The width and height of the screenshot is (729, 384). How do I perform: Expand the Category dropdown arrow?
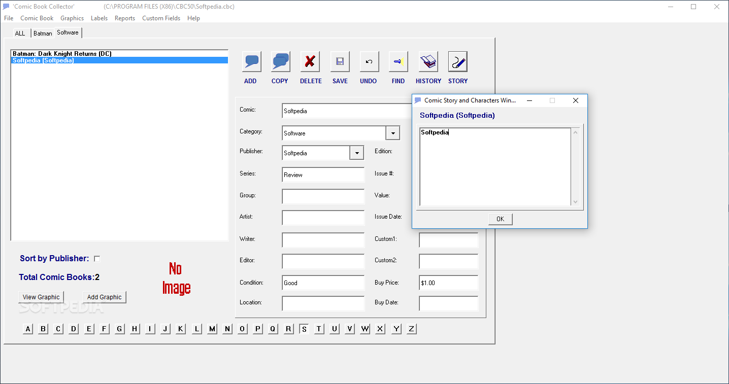392,133
